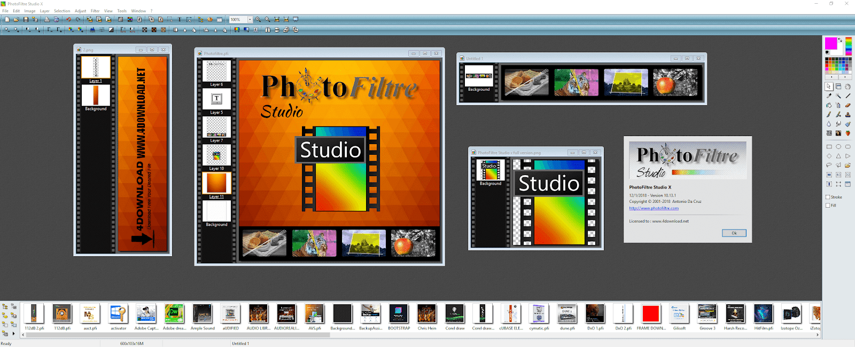The height and width of the screenshot is (347, 855).
Task: Select Layer 1 thumbnail in 2.png window
Action: click(96, 67)
